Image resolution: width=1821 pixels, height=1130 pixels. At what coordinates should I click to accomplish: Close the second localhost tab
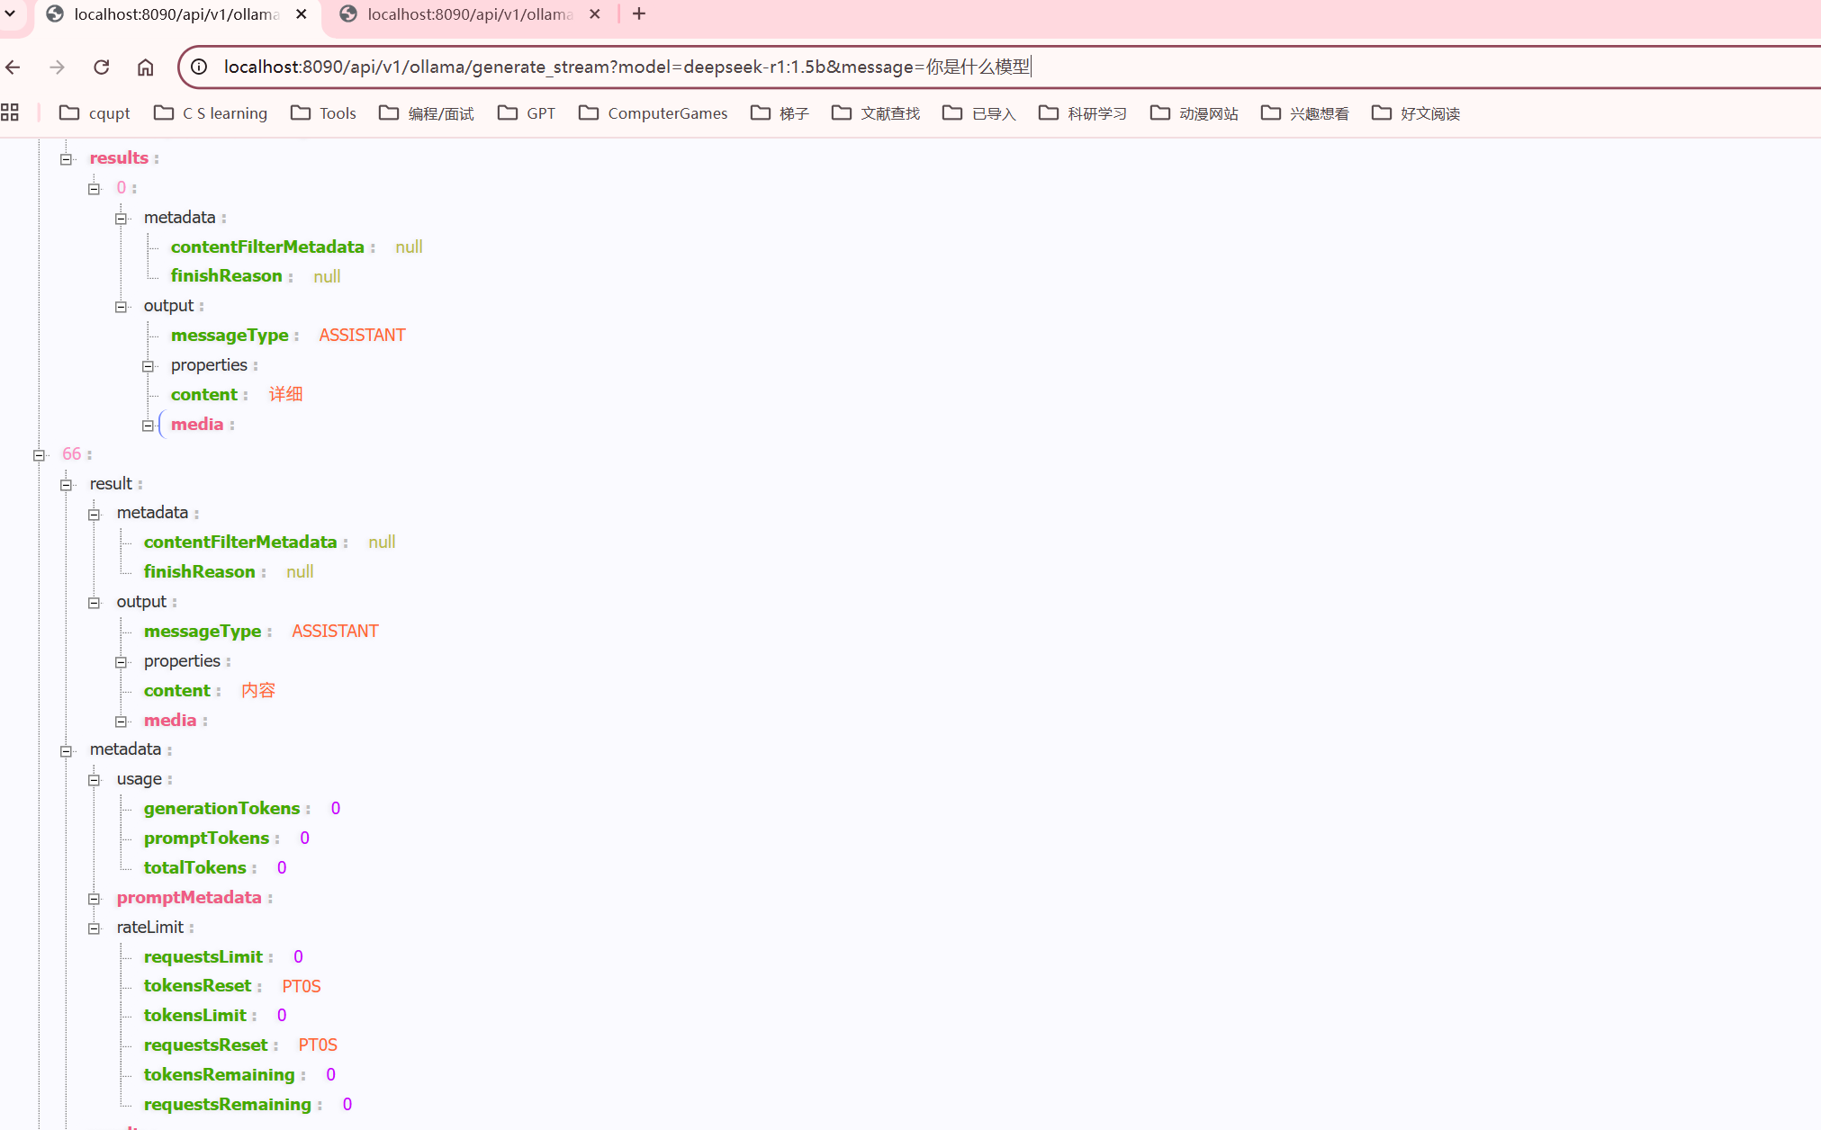[594, 14]
